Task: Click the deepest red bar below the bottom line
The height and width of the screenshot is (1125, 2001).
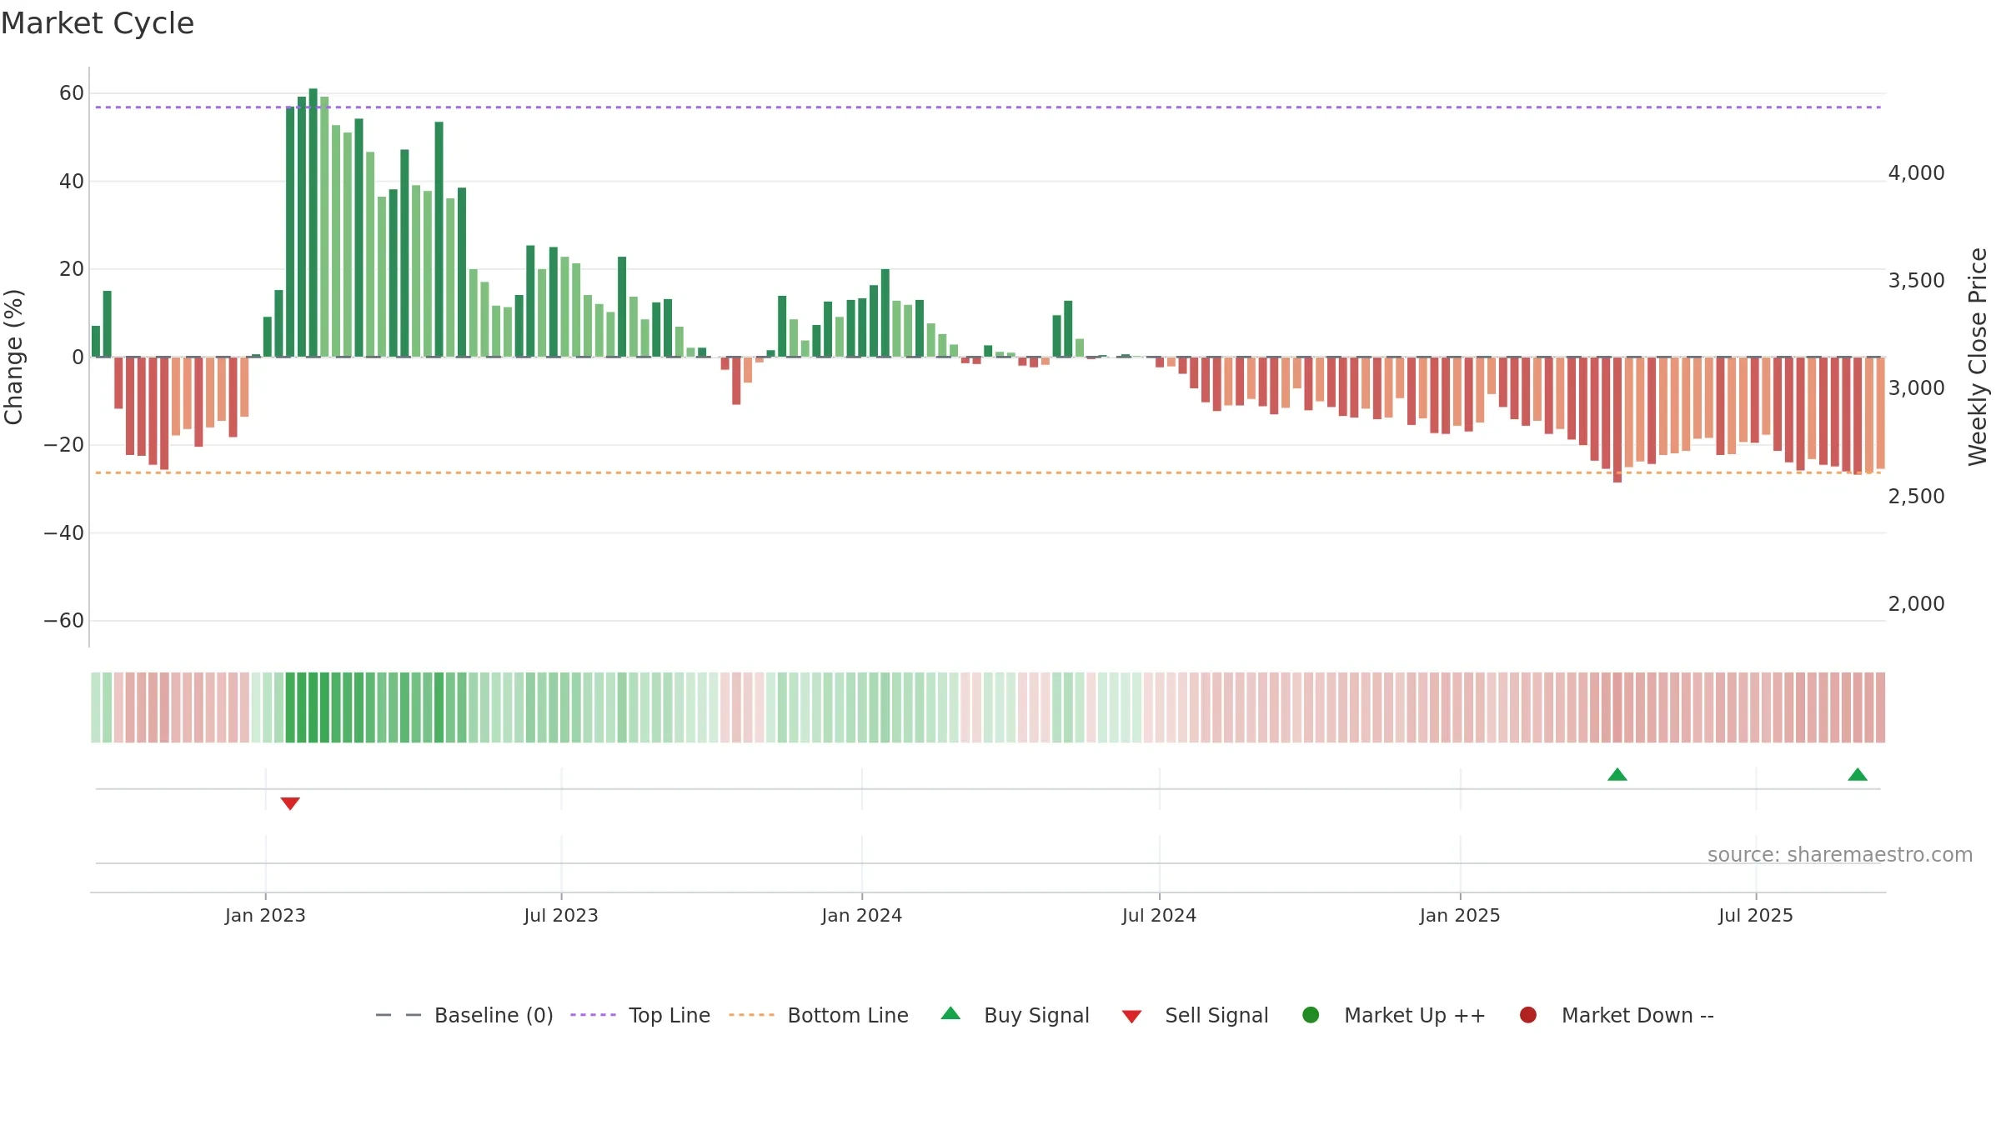Action: coord(1617,420)
